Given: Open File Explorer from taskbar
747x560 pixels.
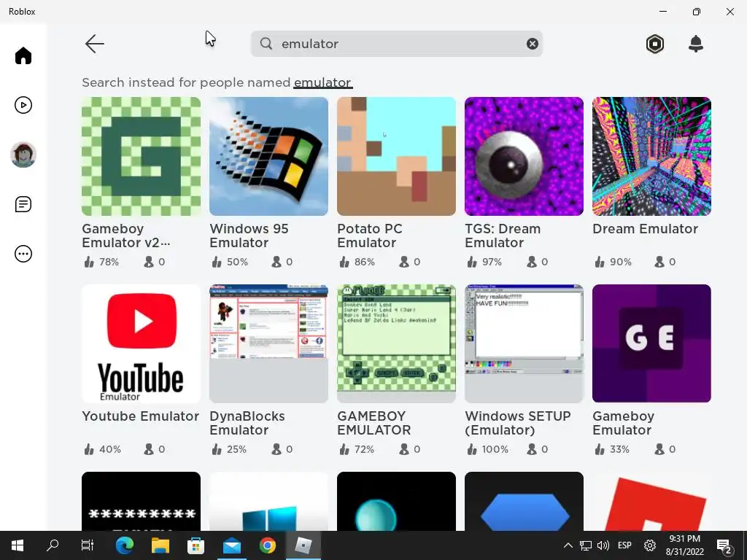Looking at the screenshot, I should tap(160, 545).
